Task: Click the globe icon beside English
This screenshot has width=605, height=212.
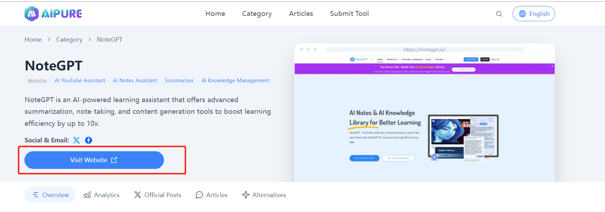Action: (x=522, y=14)
